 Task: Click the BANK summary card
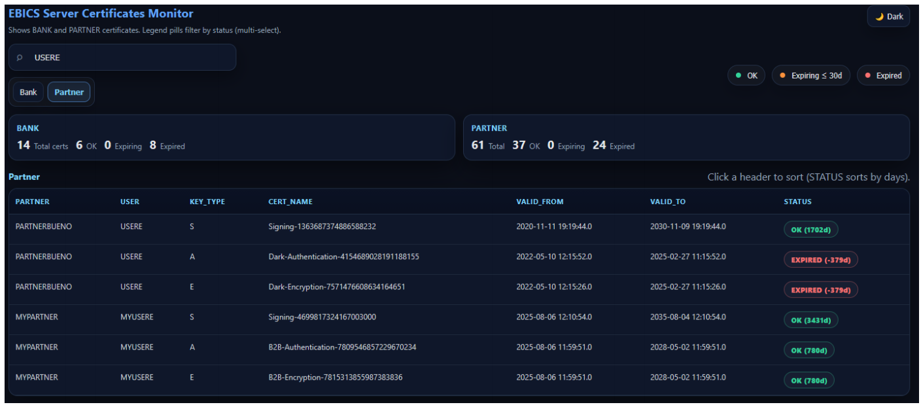click(x=232, y=137)
